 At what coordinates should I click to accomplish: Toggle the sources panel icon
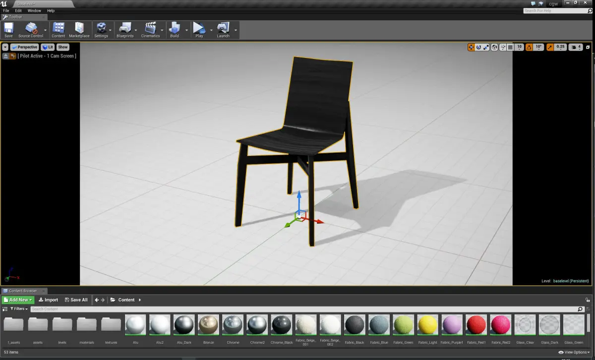pyautogui.click(x=5, y=309)
